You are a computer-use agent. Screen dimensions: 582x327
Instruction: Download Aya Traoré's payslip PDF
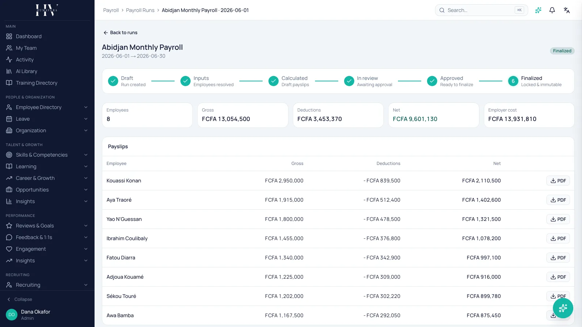point(558,200)
